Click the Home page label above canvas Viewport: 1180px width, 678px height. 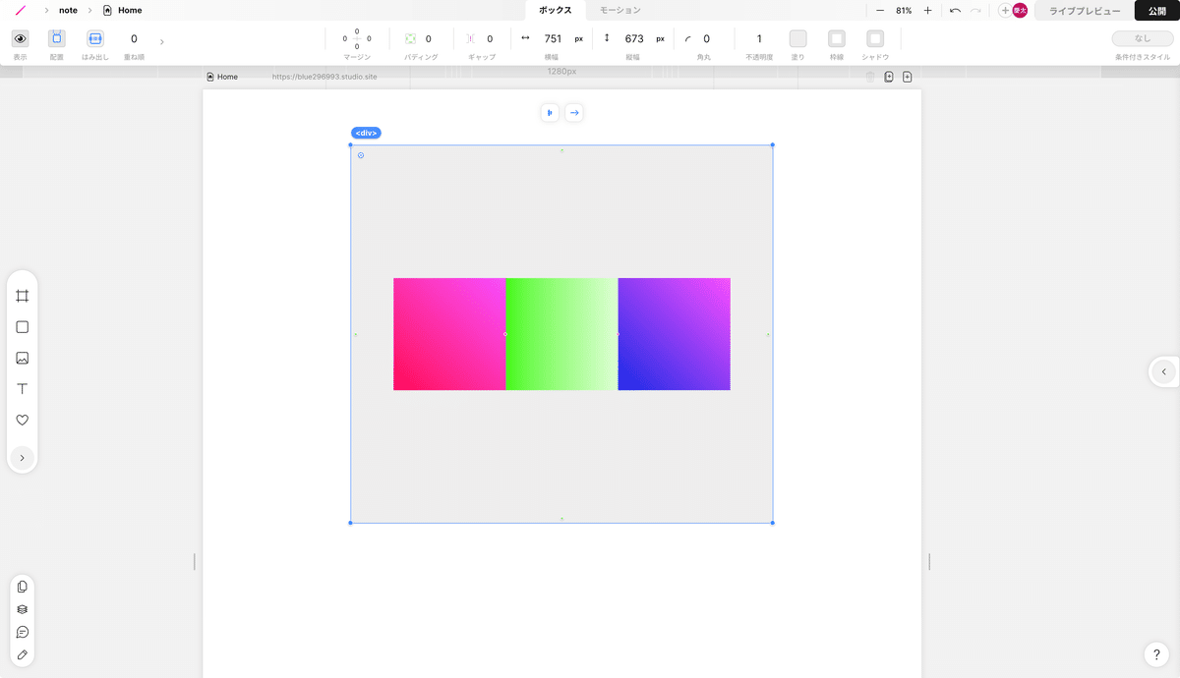(222, 77)
